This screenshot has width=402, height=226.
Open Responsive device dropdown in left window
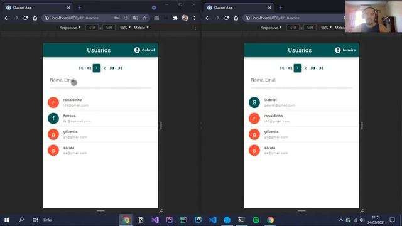point(70,28)
